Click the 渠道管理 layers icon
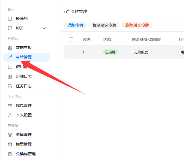184x158 pixels. click(10, 135)
